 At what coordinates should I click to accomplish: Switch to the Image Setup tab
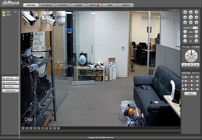click(186, 73)
